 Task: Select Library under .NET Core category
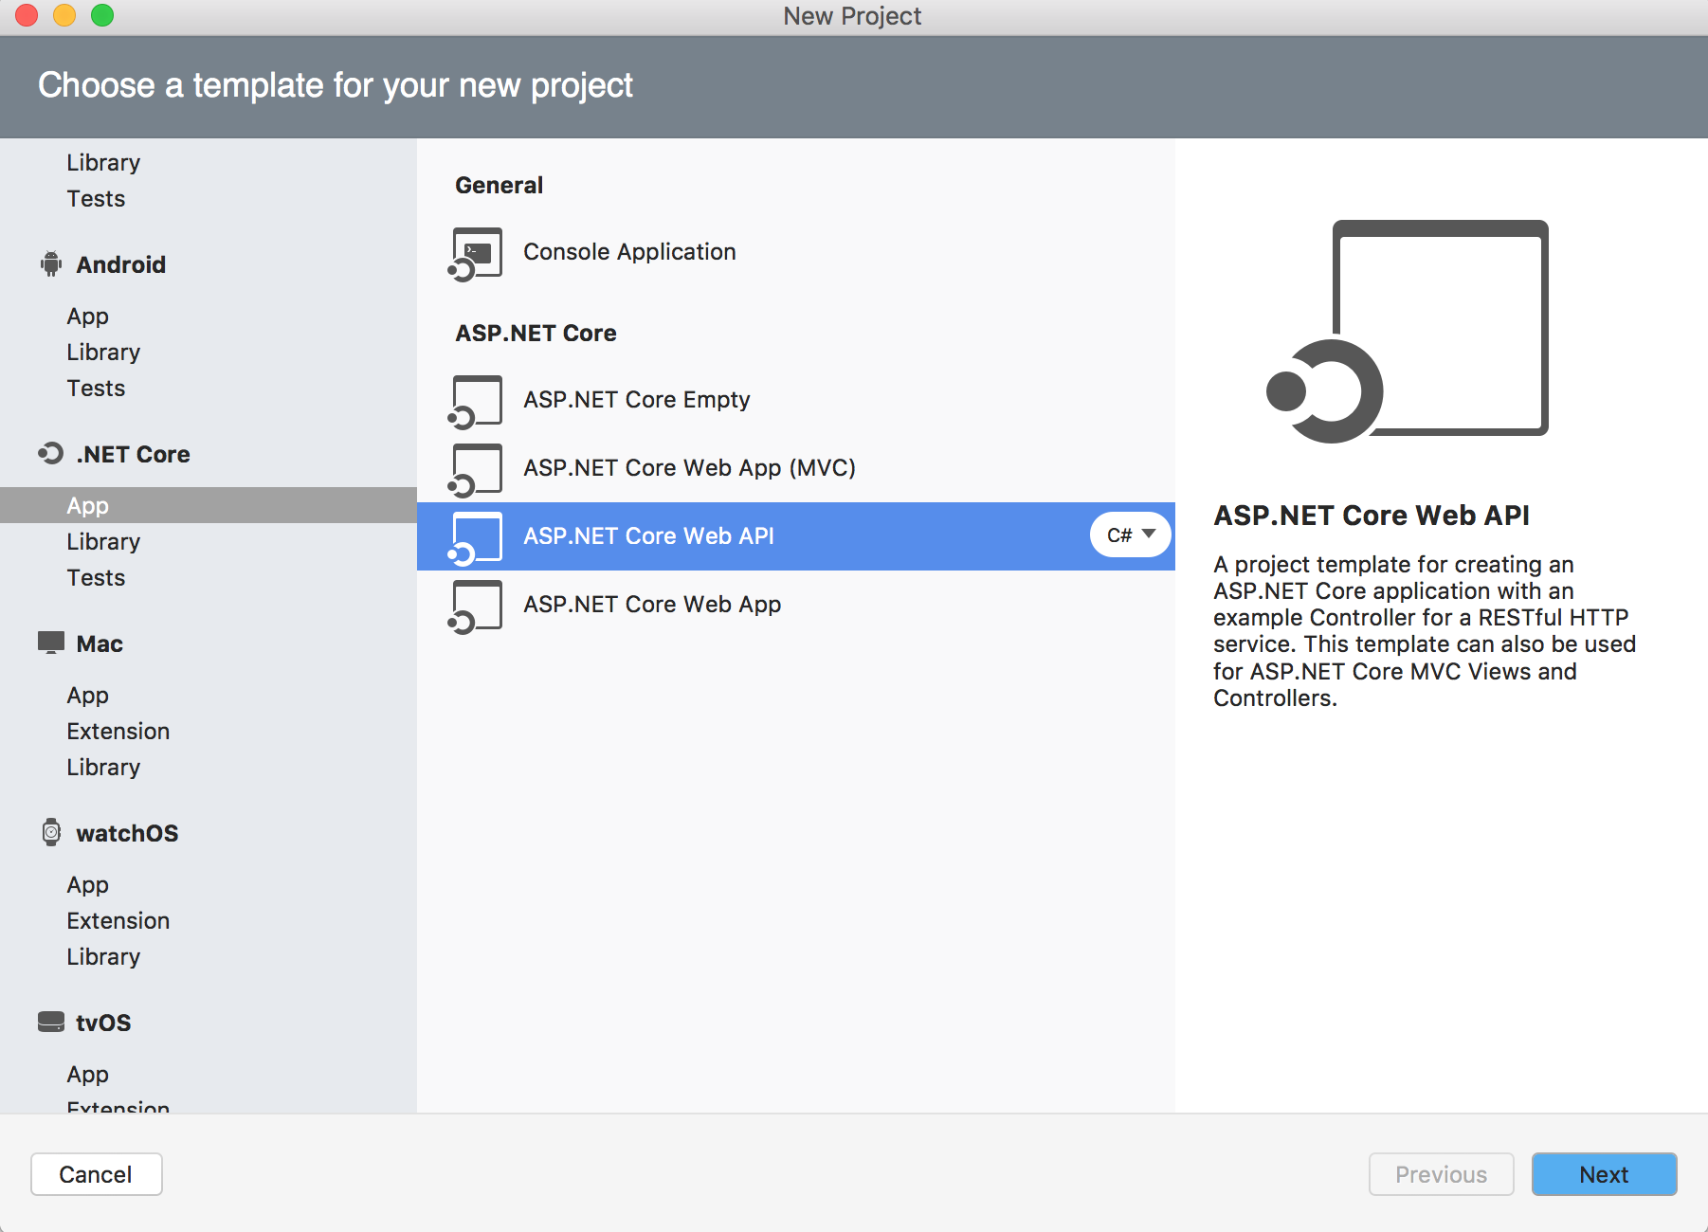pos(103,542)
